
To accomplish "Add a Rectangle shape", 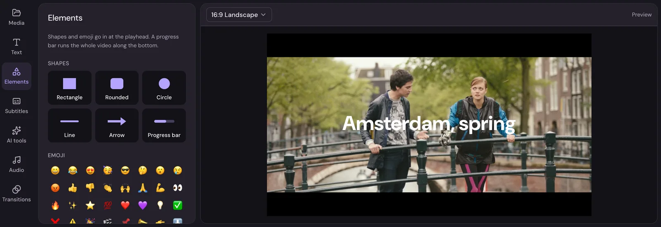I will pyautogui.click(x=69, y=87).
